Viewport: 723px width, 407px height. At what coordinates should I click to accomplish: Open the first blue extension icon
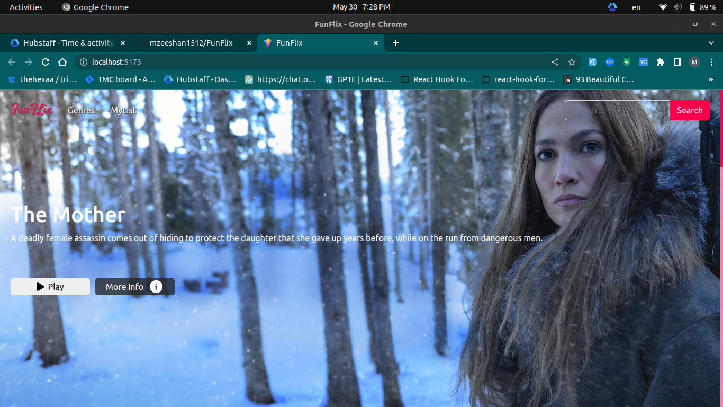click(x=593, y=62)
